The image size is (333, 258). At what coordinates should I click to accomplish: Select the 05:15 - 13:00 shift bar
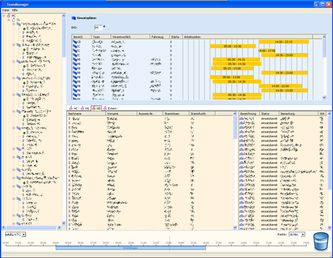[x=232, y=68]
